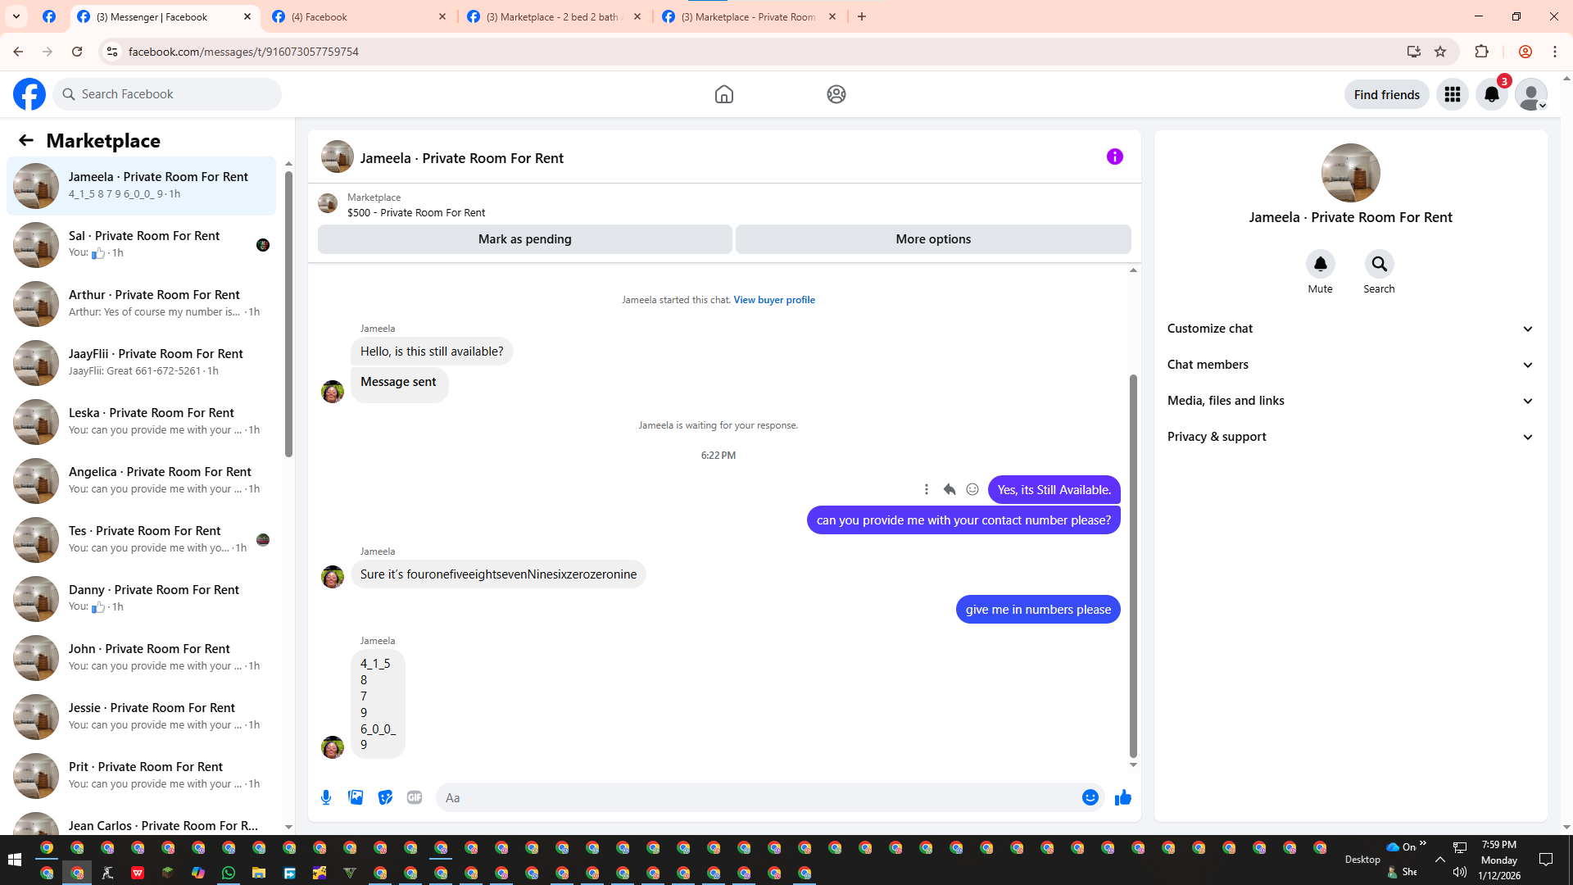Click reply arrow on 'Yes, its Still Available' message
The width and height of the screenshot is (1573, 885).
coord(950,489)
